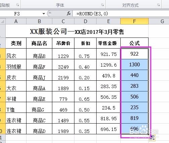169x143 pixels.
Task: Click the 商品C cell
Action: point(39,118)
